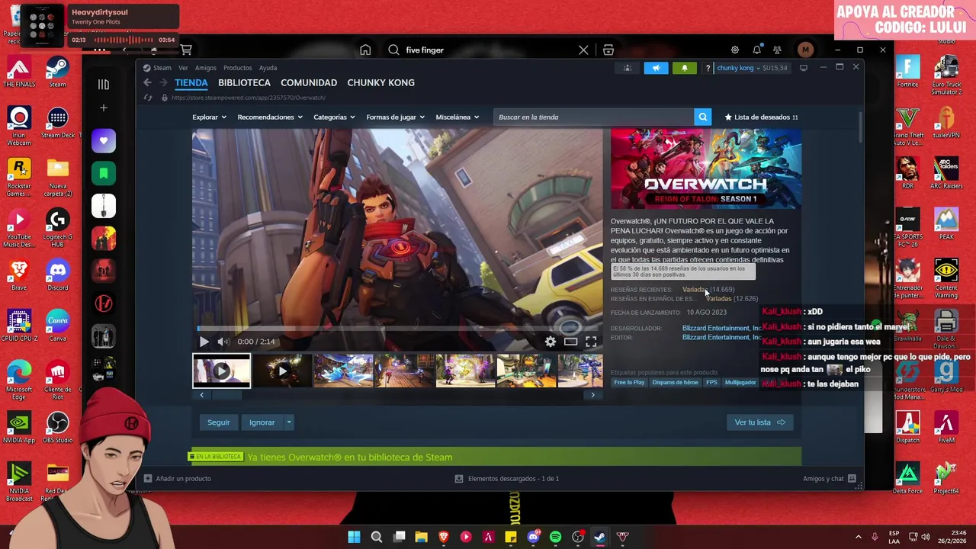Open the Explorar dropdown menu
976x549 pixels.
click(209, 117)
